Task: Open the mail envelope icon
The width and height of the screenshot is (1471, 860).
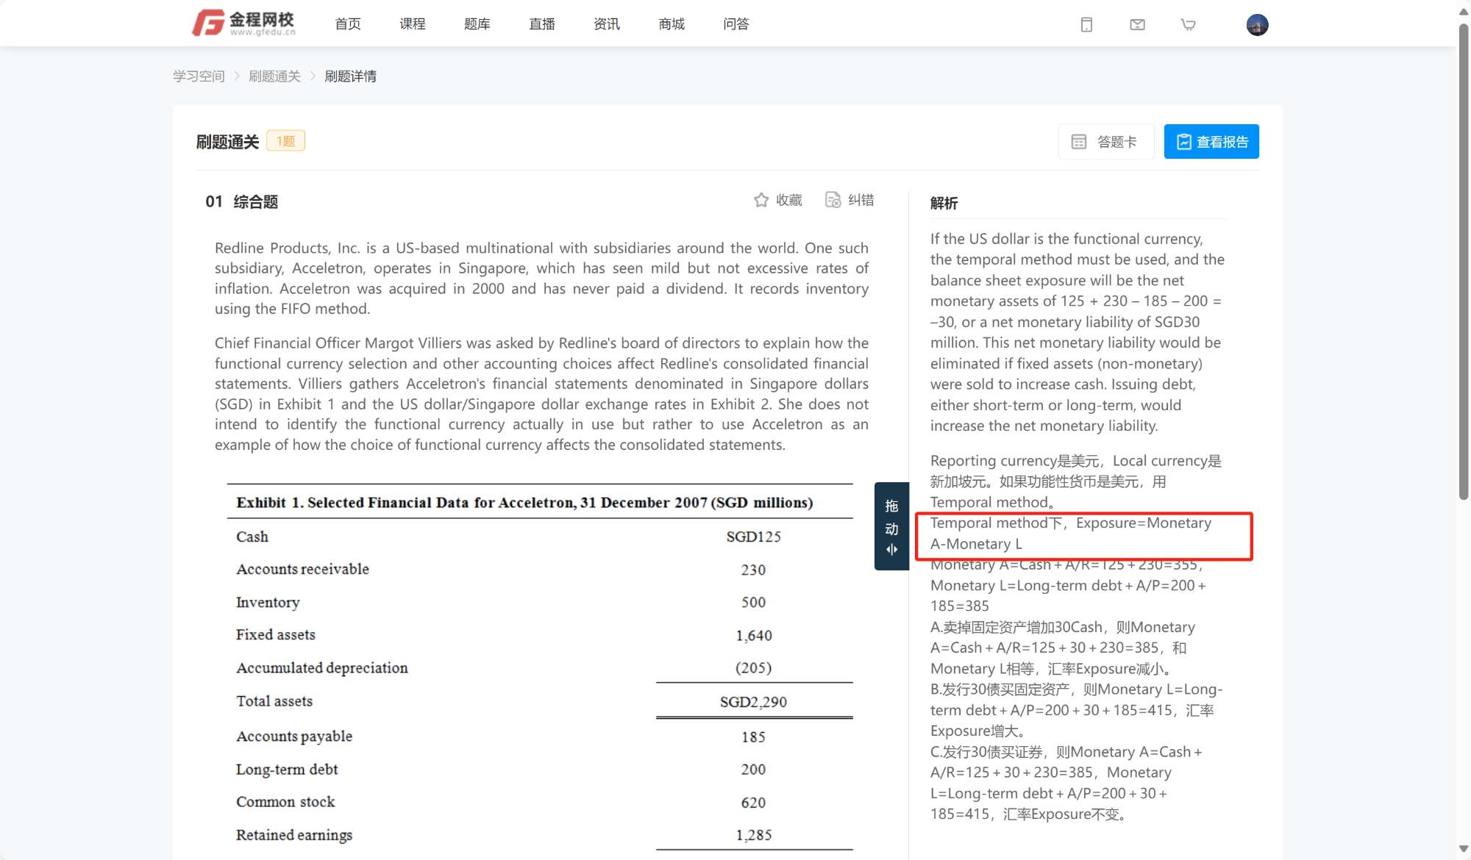Action: (1137, 25)
